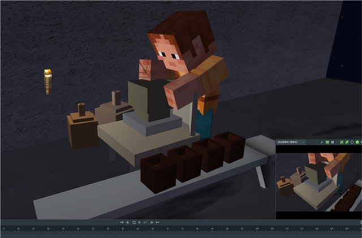The image size is (362, 238).
Task: Jump to the first keyframe of the timeline
Action: (122, 222)
